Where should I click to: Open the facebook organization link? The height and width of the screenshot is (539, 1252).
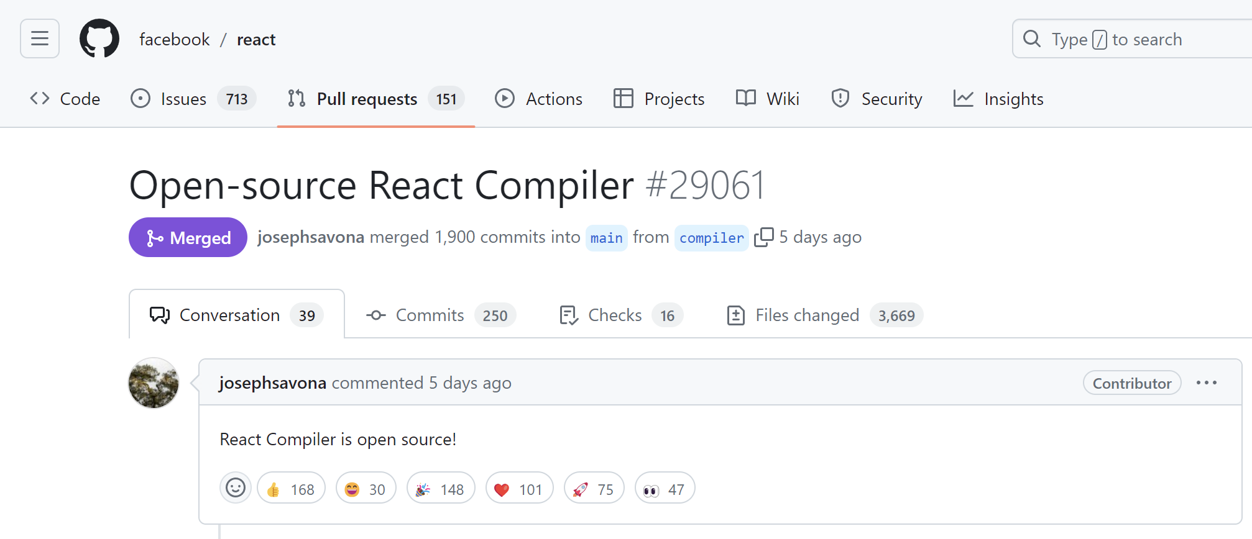click(x=175, y=40)
